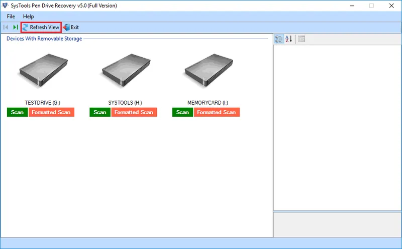This screenshot has height=249, width=402.
Task: Run Formatted Scan on SYSTOOLS (H:)
Action: point(134,112)
